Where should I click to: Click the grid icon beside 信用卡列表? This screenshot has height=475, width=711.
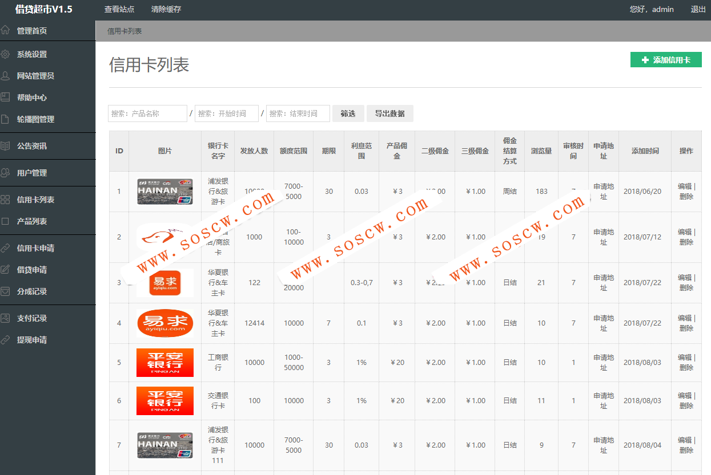6,200
